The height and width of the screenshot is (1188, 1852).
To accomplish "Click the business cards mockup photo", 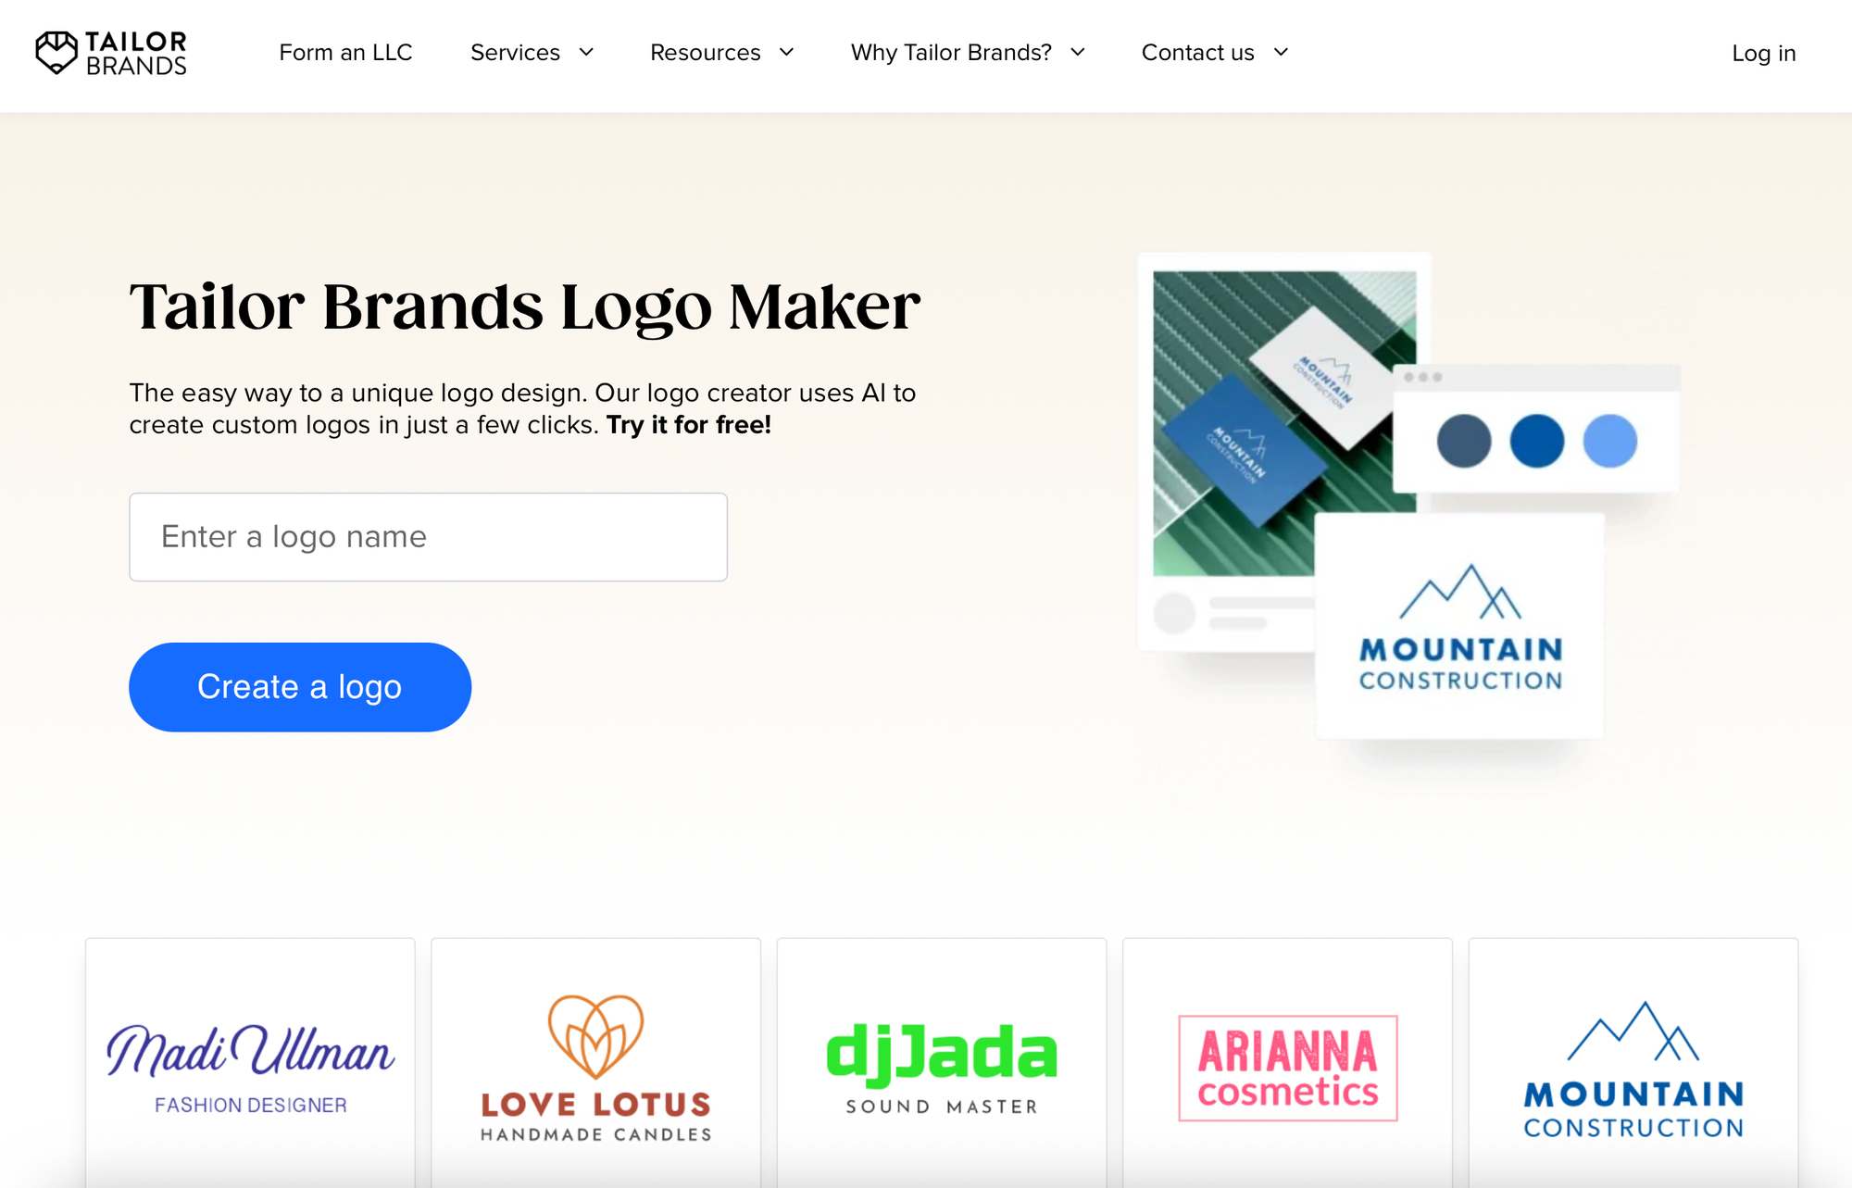I will coord(1284,423).
